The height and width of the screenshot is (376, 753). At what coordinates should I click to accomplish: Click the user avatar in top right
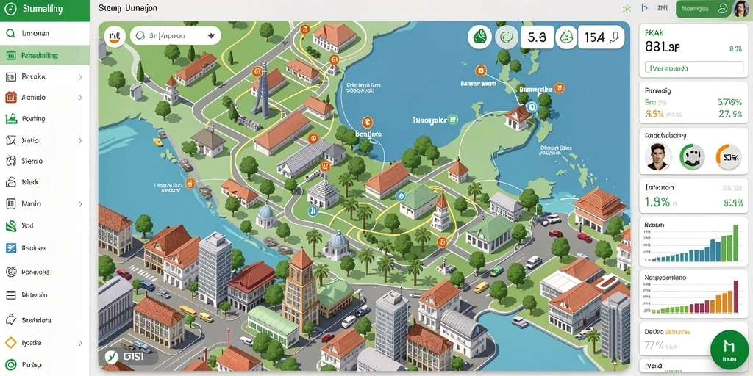click(x=741, y=9)
